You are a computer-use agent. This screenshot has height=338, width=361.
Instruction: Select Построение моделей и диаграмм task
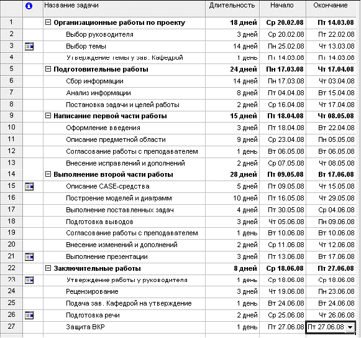119,198
